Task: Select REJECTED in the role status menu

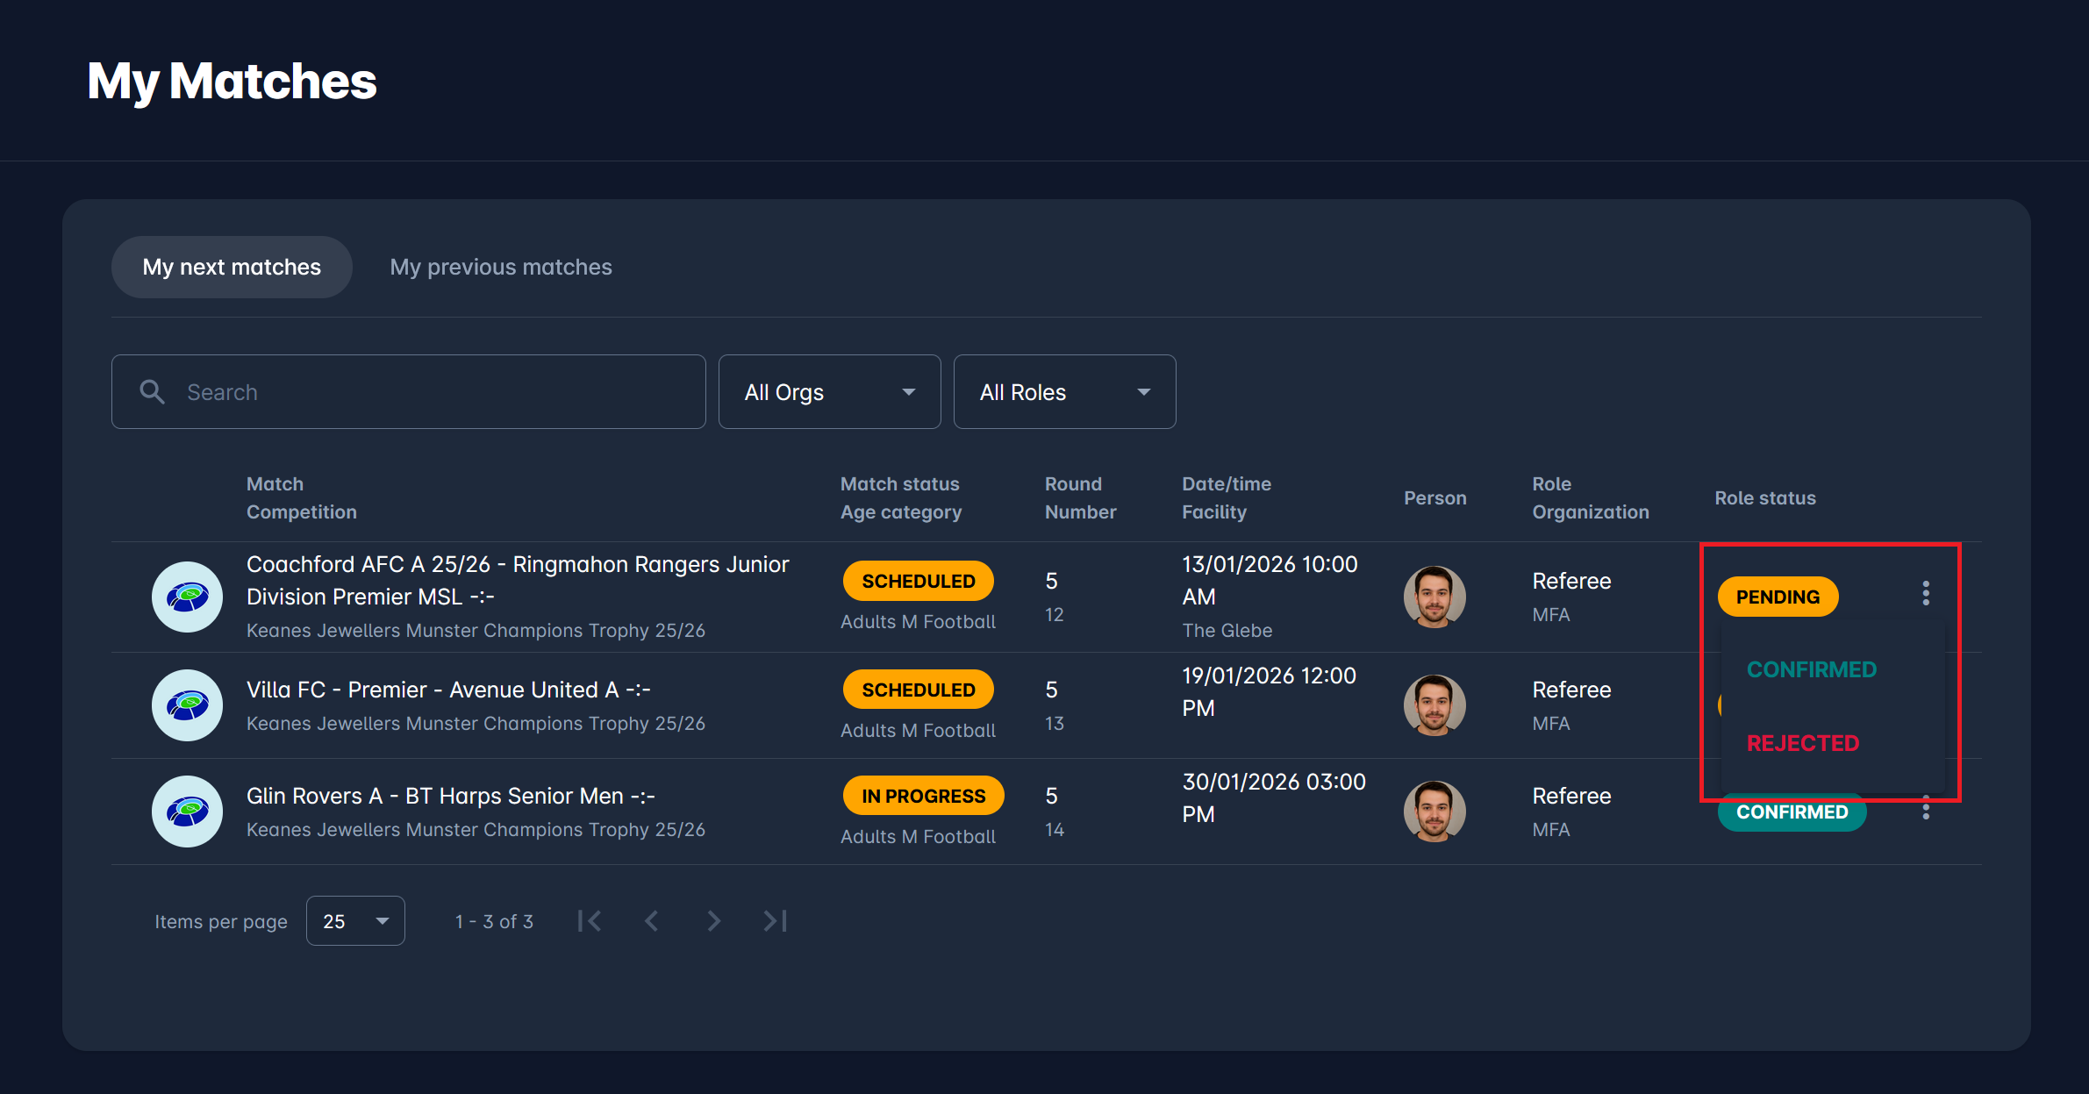Action: pyautogui.click(x=1802, y=743)
